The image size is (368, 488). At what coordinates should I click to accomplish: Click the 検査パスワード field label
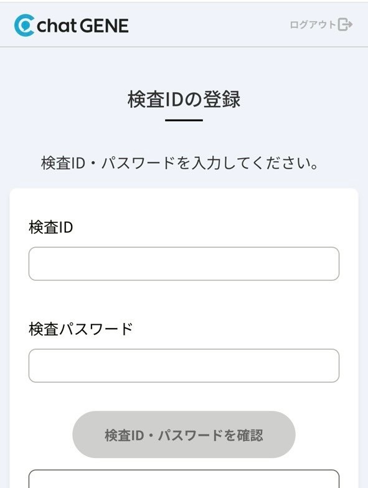click(81, 329)
